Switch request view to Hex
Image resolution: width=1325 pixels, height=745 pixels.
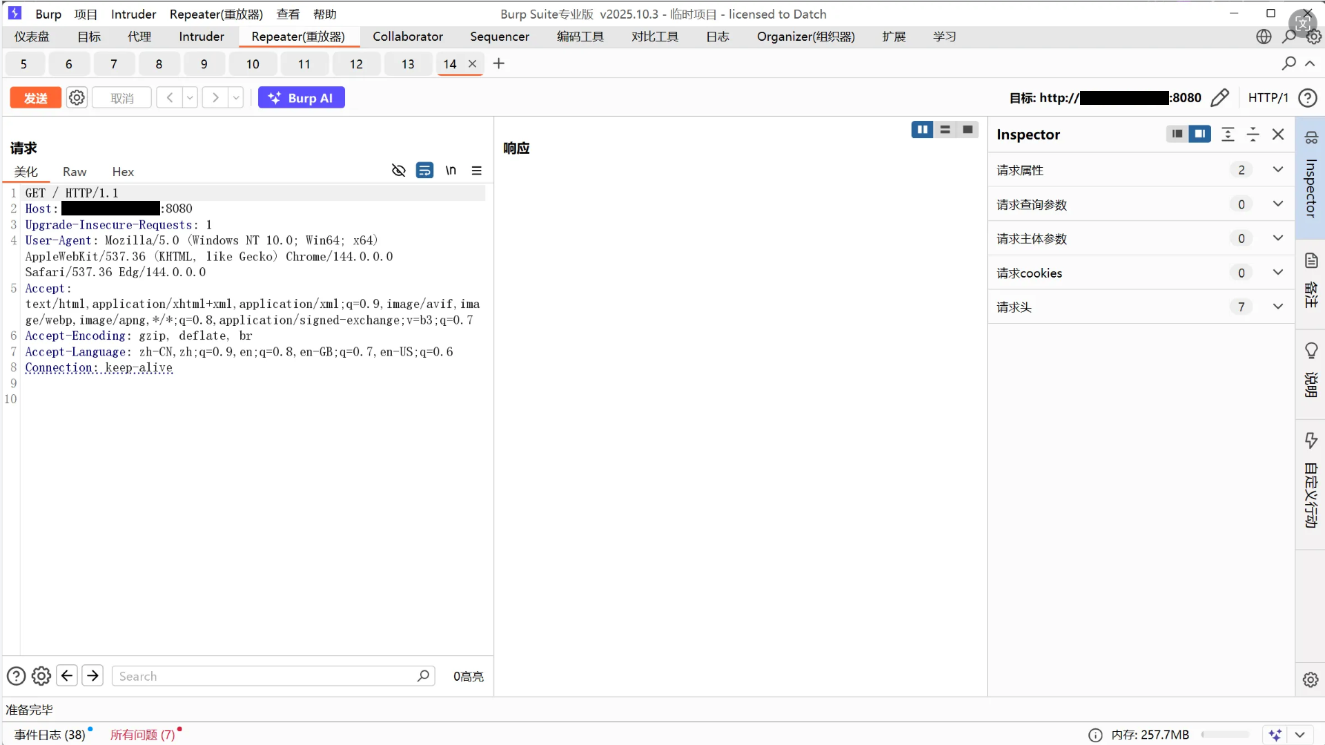coord(123,172)
